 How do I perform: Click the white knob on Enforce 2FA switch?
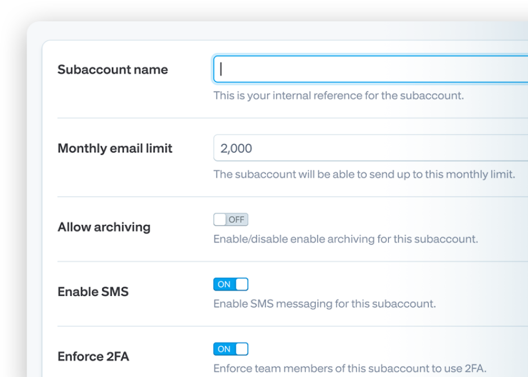[241, 349]
